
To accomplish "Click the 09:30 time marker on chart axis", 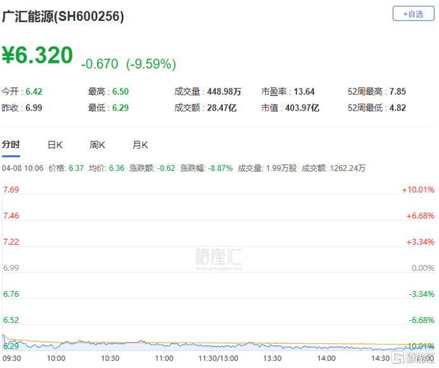I will click(11, 358).
